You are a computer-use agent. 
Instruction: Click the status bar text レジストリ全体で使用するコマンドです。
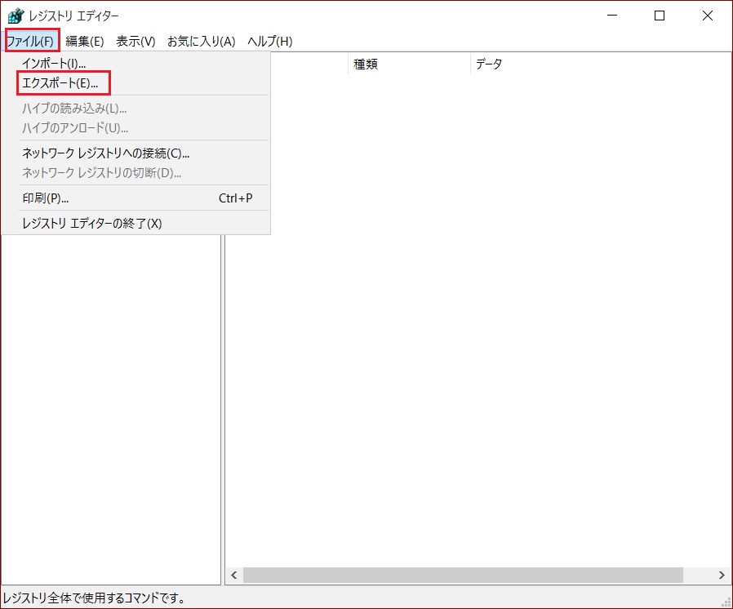[94, 598]
